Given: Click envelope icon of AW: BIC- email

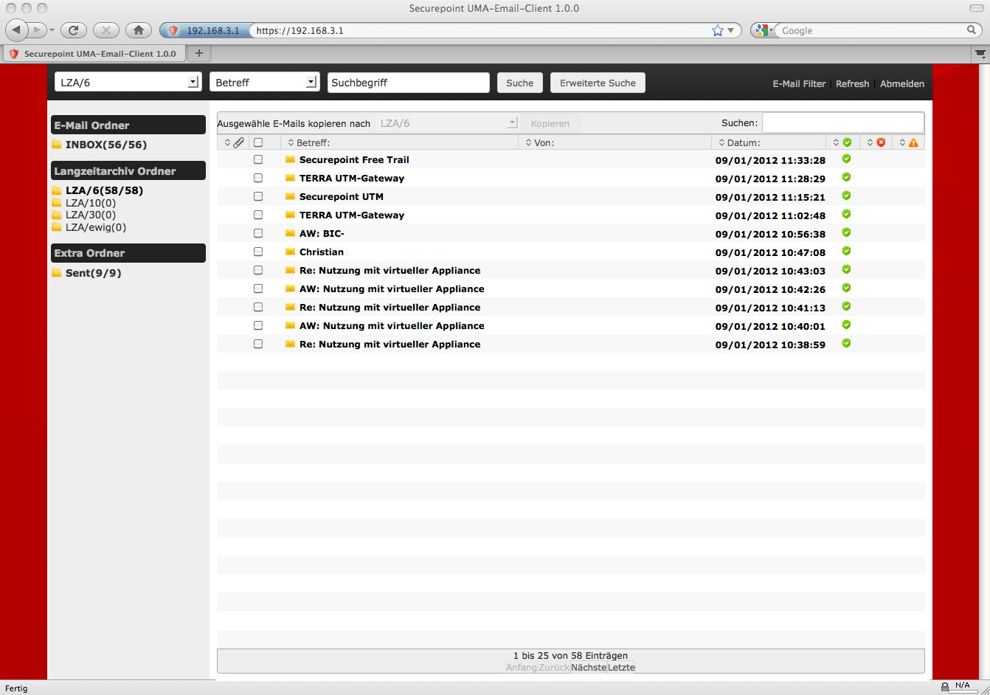Looking at the screenshot, I should pyautogui.click(x=290, y=233).
